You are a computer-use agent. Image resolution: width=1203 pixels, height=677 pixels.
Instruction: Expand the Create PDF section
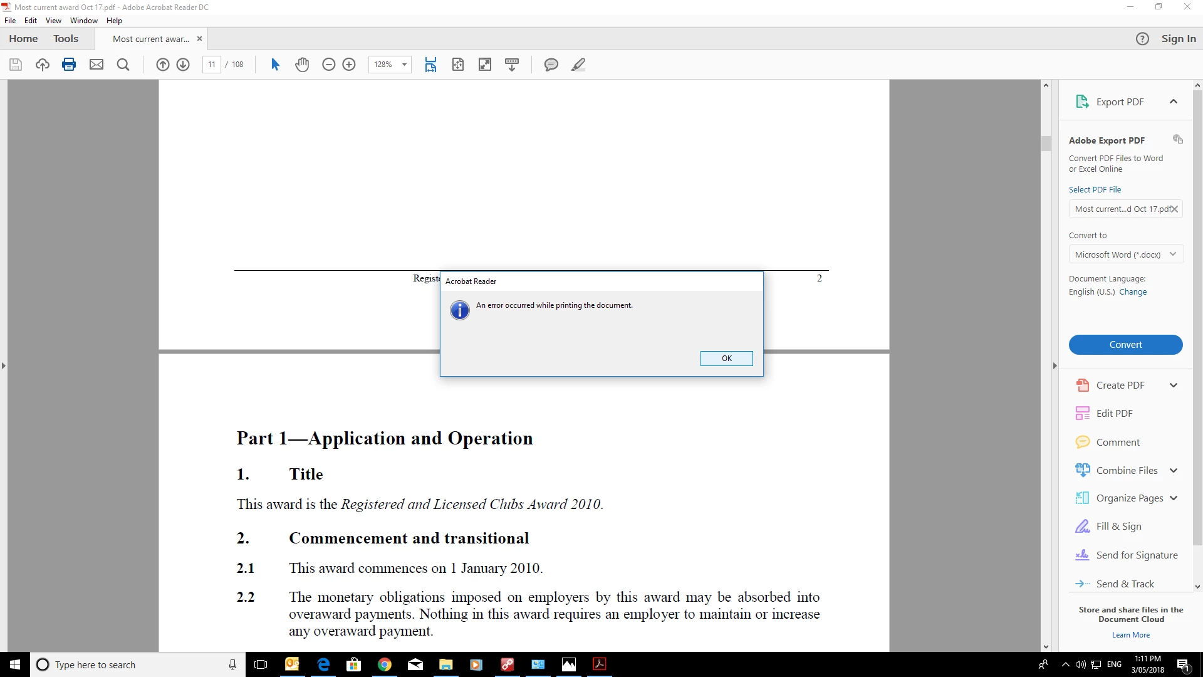pyautogui.click(x=1173, y=386)
